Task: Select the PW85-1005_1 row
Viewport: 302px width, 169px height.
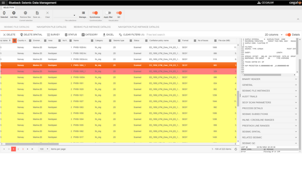Action: click(x=119, y=72)
